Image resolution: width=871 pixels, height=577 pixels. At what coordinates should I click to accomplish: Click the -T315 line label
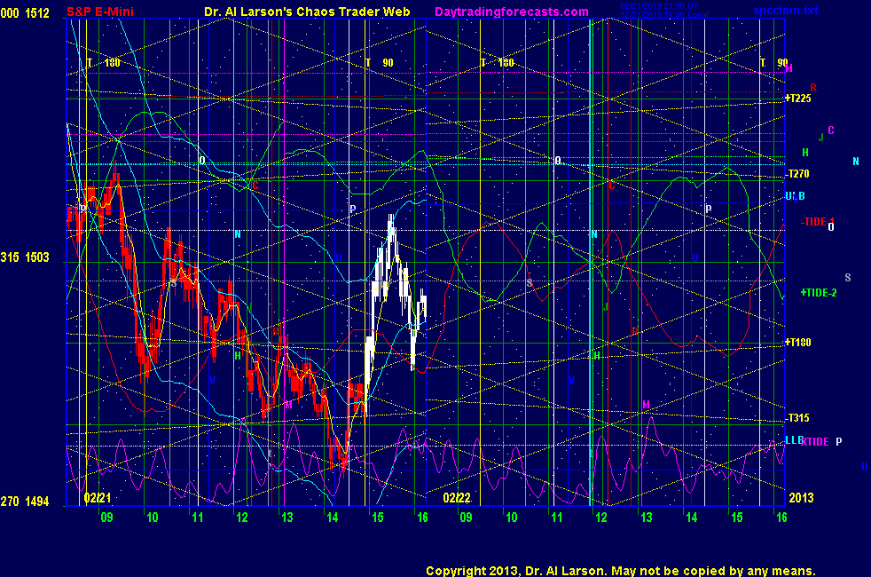coord(797,418)
